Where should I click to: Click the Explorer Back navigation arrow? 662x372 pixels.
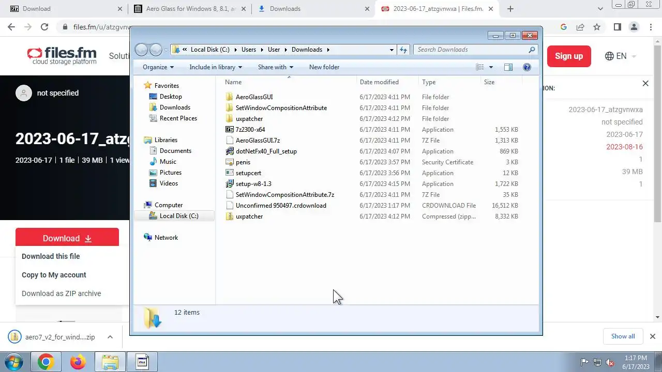tap(141, 50)
